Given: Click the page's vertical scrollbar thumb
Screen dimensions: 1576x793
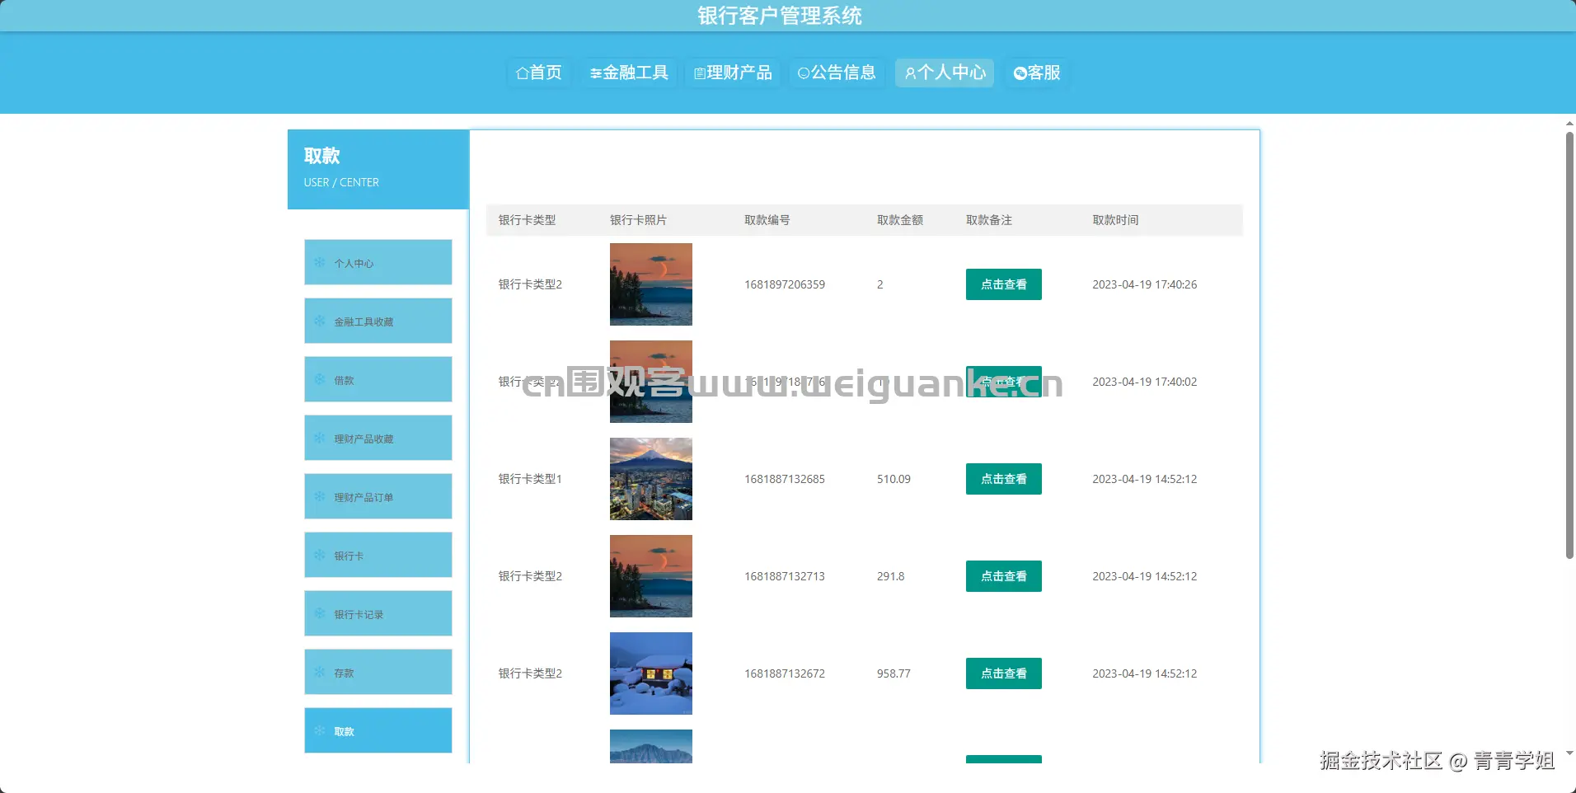Looking at the screenshot, I should [1570, 345].
